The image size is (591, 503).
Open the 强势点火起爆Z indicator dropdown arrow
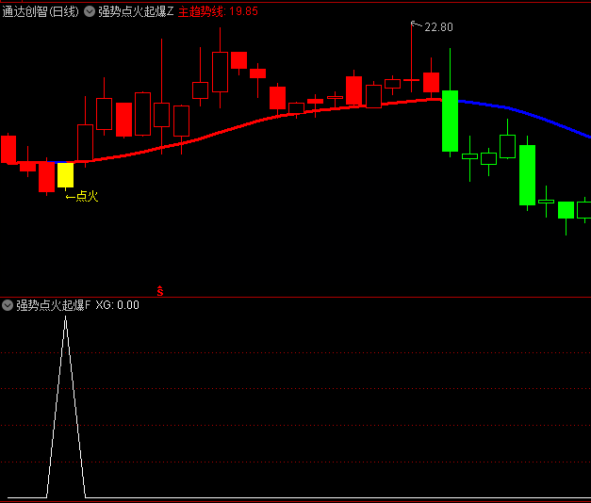[x=90, y=11]
